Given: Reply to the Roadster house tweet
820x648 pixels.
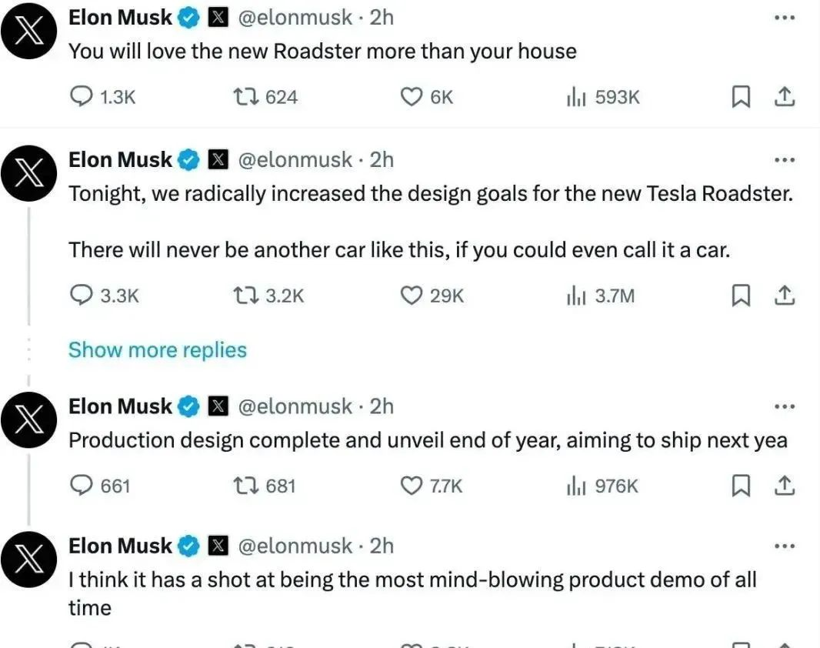Looking at the screenshot, I should click(x=81, y=97).
